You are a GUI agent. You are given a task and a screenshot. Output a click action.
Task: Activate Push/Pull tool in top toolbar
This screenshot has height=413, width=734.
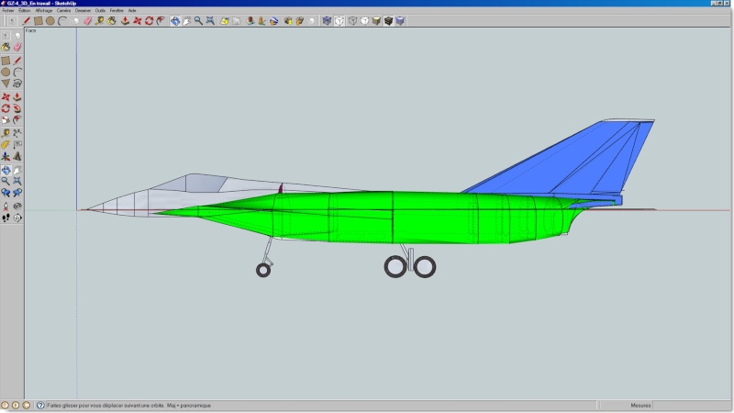[125, 20]
